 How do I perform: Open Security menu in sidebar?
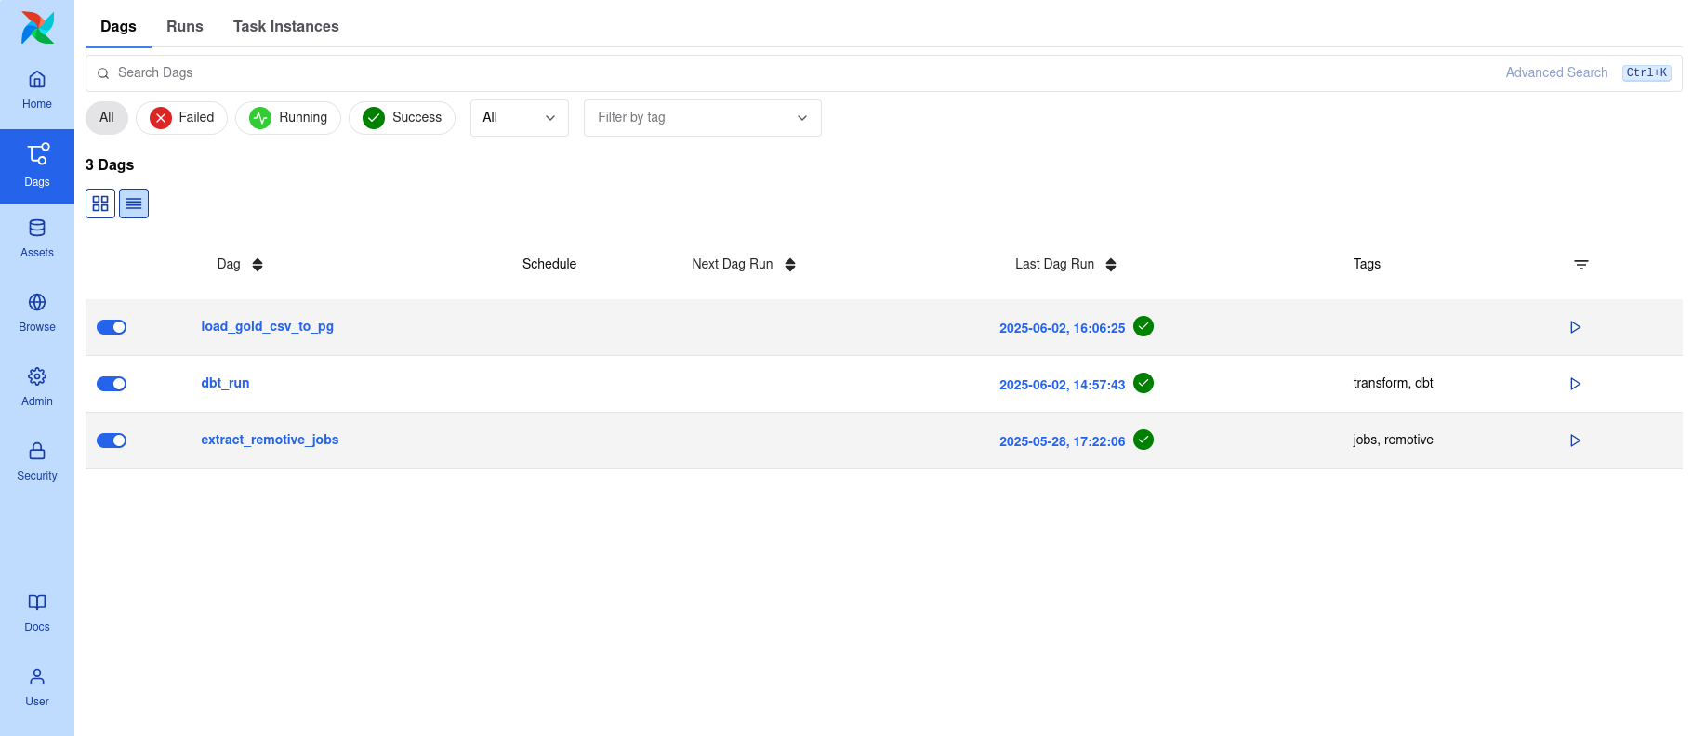pyautogui.click(x=37, y=462)
